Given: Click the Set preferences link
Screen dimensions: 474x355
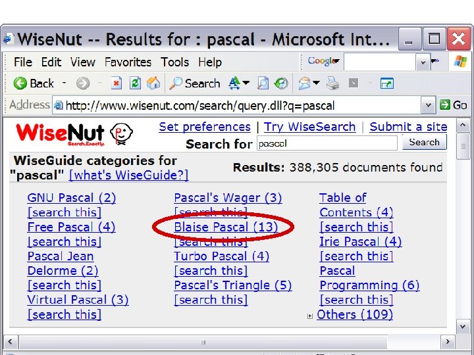Looking at the screenshot, I should click(x=205, y=127).
